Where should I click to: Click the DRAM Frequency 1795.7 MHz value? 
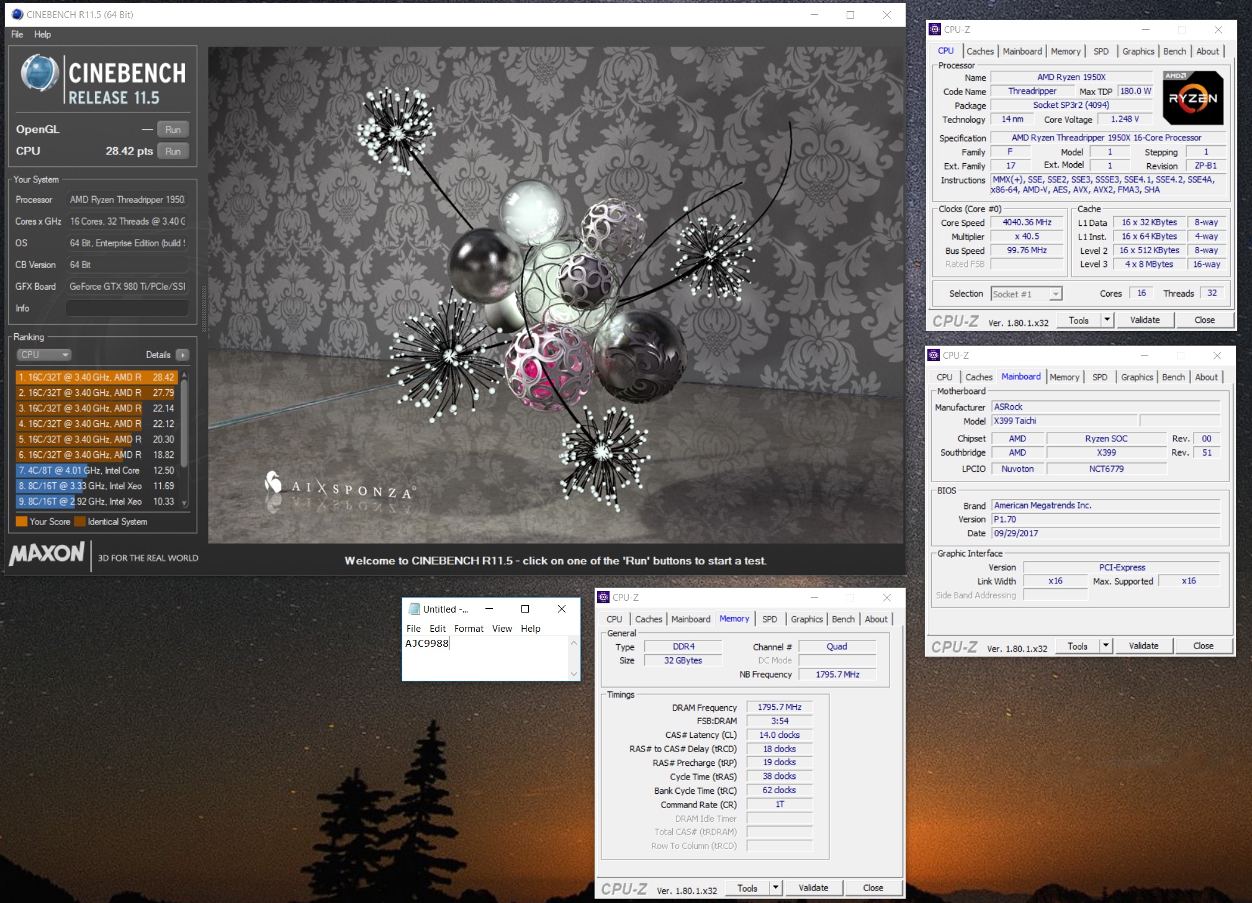click(780, 708)
